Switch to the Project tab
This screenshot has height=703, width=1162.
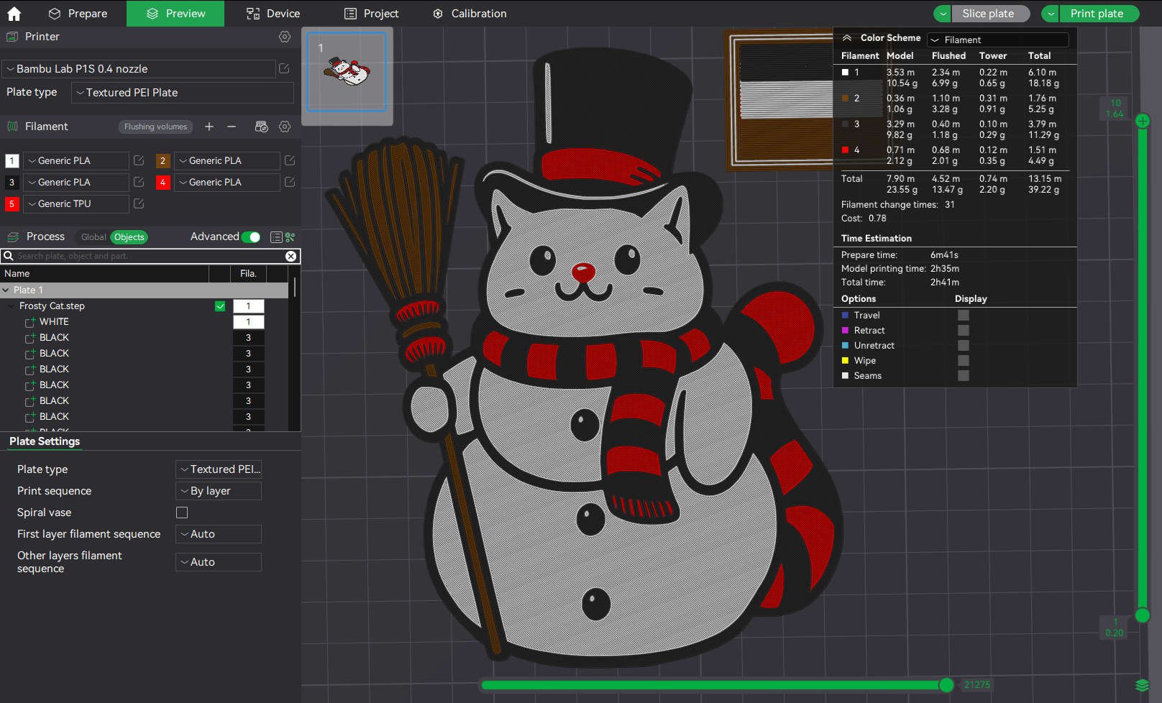click(371, 14)
